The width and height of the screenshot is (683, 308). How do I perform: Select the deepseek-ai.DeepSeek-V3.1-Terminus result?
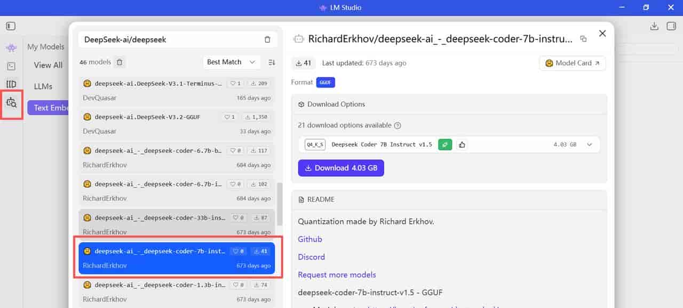pos(177,90)
